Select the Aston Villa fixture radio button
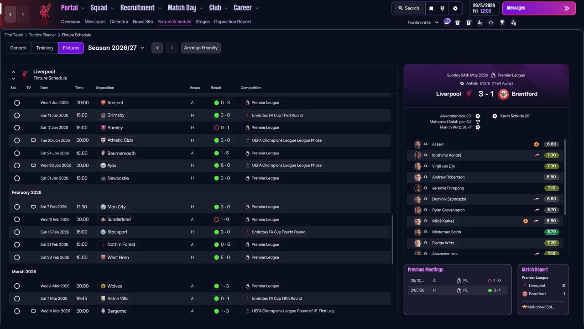584x329 pixels. (x=17, y=299)
